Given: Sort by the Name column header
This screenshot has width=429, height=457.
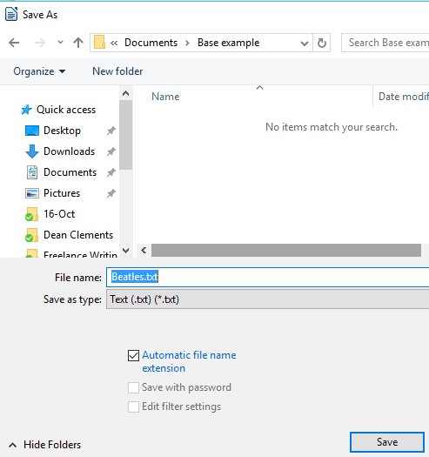Looking at the screenshot, I should pos(165,97).
